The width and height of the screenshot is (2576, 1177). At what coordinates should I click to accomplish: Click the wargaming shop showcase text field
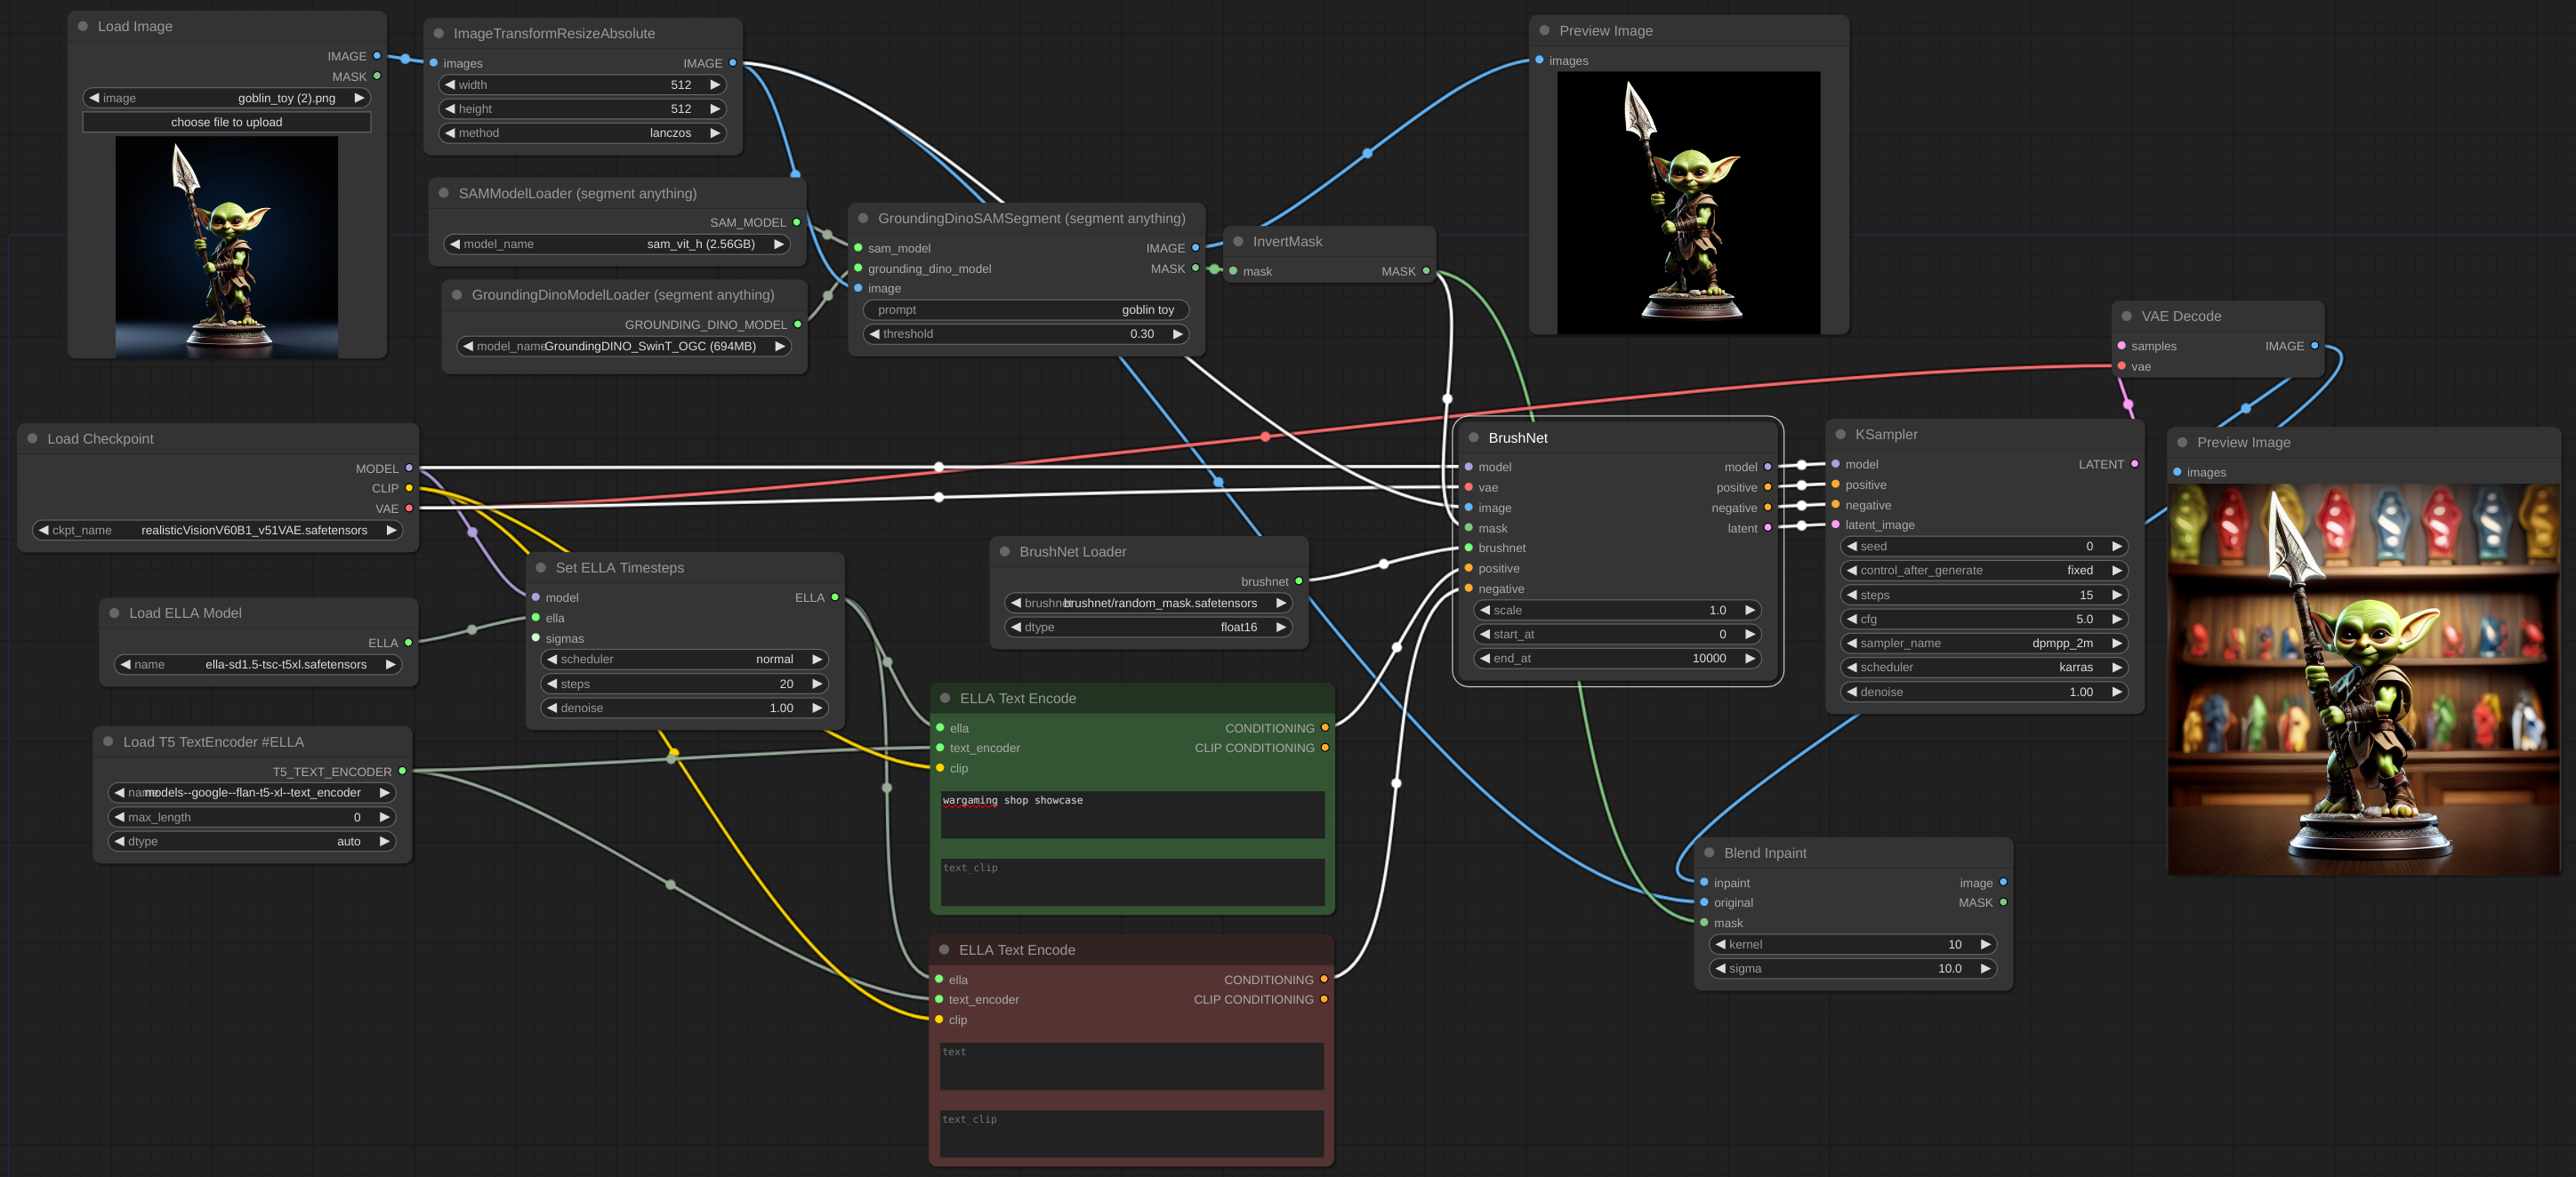[1131, 814]
